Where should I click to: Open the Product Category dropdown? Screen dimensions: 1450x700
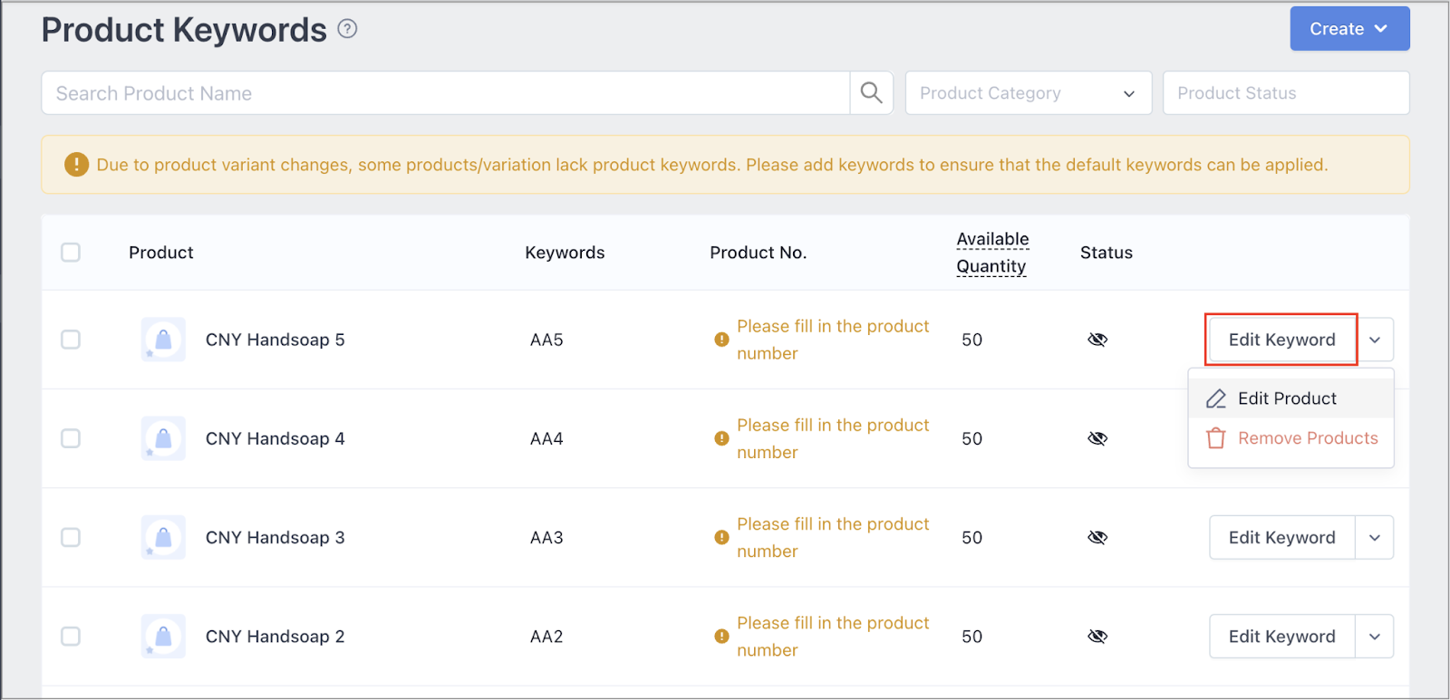[x=1029, y=92]
